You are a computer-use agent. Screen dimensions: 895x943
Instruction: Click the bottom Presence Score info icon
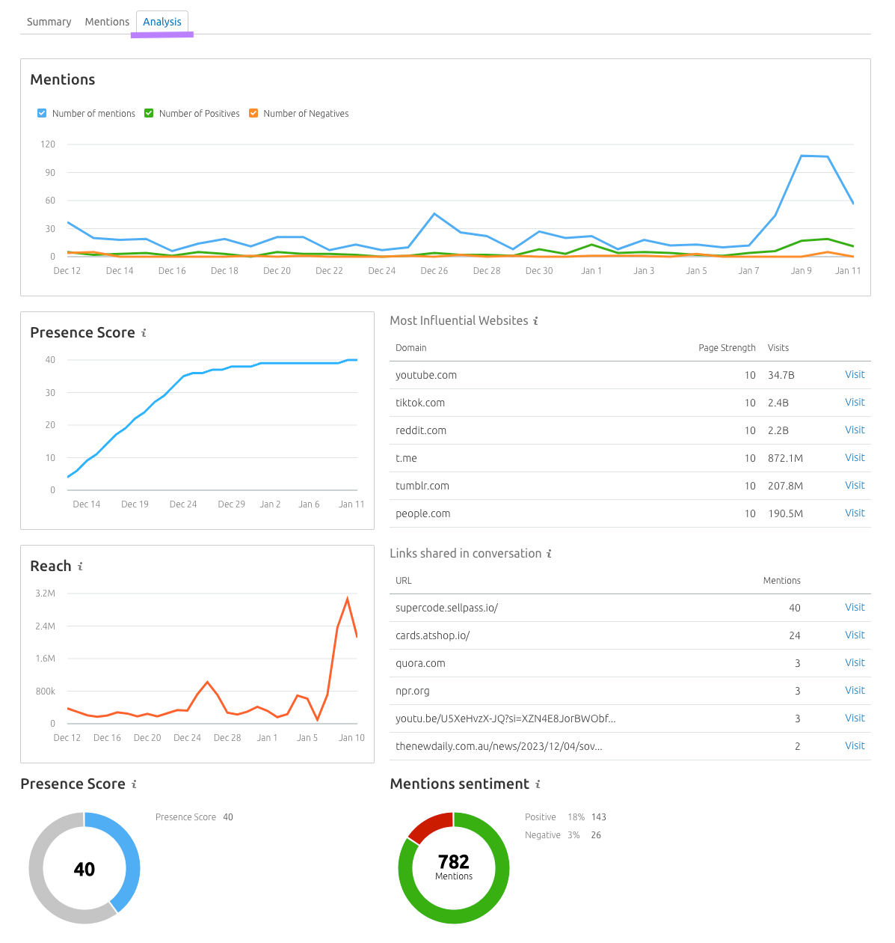pos(135,784)
